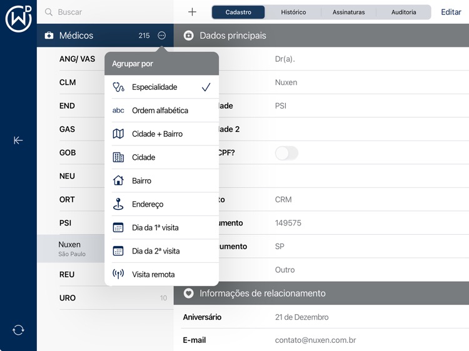Click the antenna icon for Visita remota
This screenshot has width=469, height=351.
[x=118, y=274]
